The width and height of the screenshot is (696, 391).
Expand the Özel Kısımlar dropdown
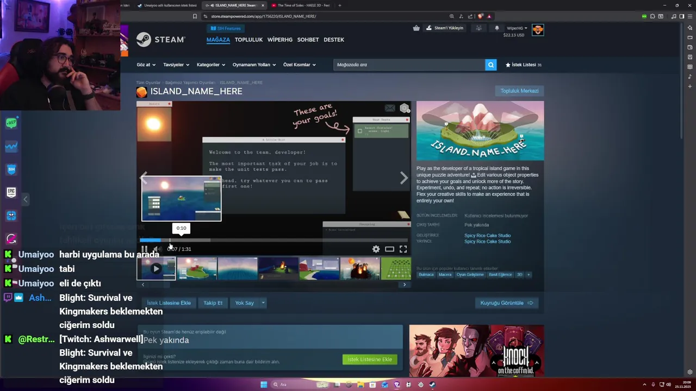pos(299,65)
